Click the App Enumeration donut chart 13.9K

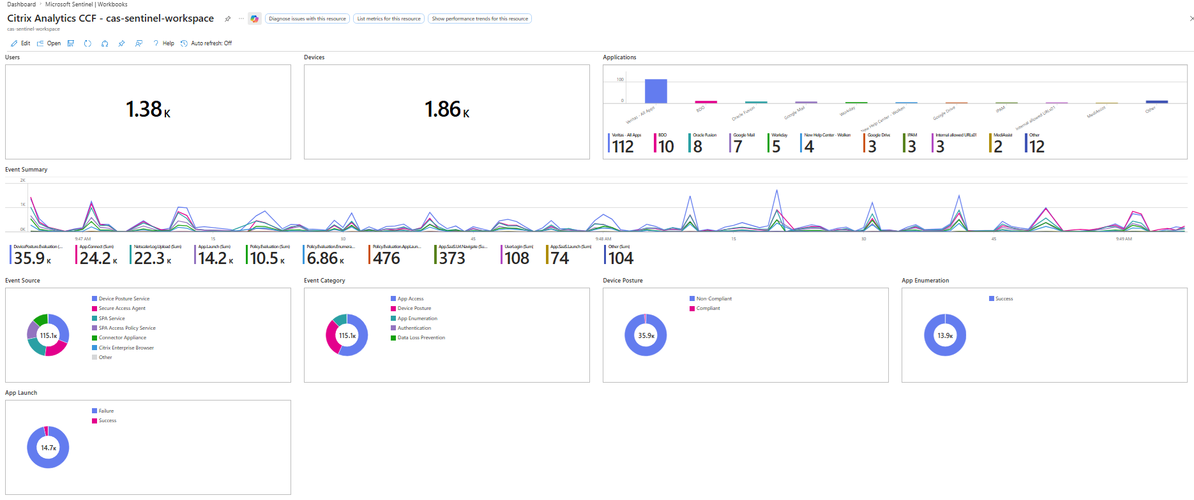(x=945, y=335)
